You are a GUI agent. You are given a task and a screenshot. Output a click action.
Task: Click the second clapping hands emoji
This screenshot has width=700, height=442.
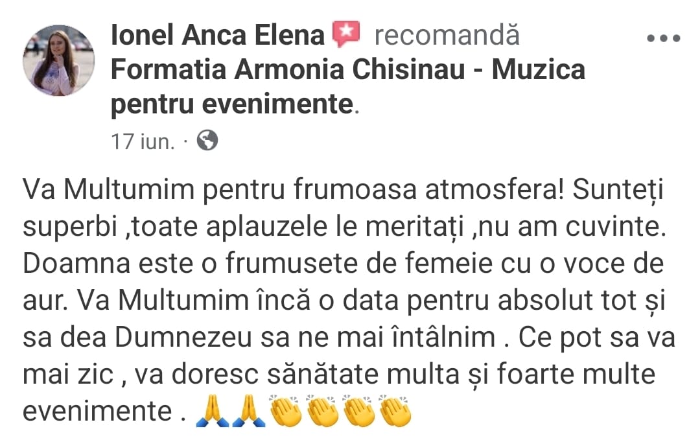pos(322,411)
